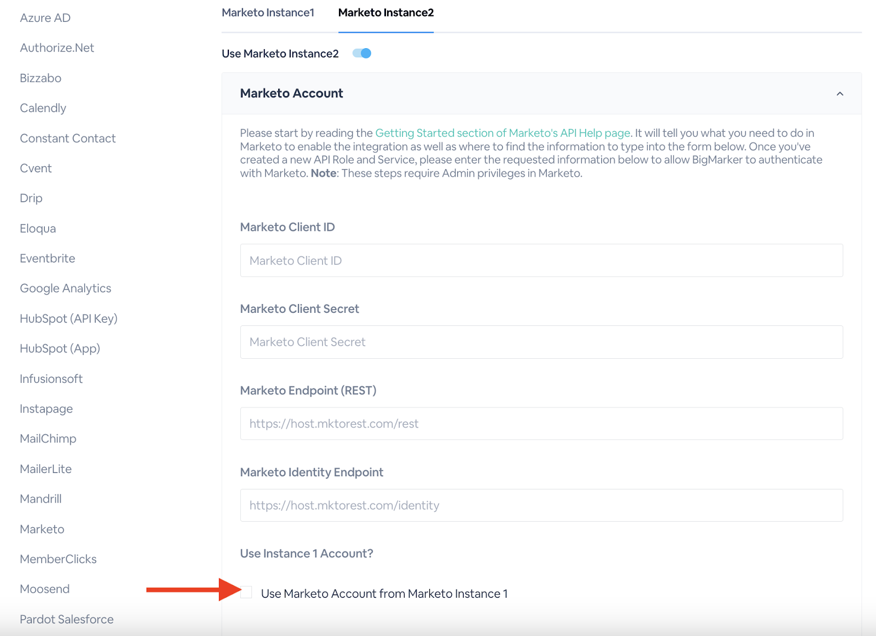This screenshot has width=876, height=636.
Task: Switch to the Marketo Instance1 tab
Action: (268, 13)
